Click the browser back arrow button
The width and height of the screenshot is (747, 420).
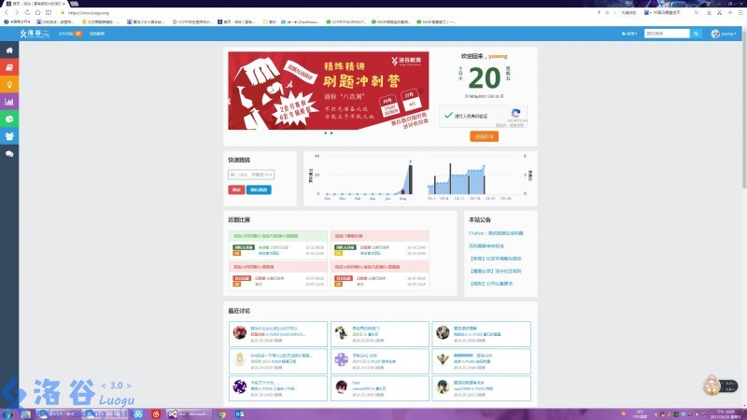pos(7,13)
